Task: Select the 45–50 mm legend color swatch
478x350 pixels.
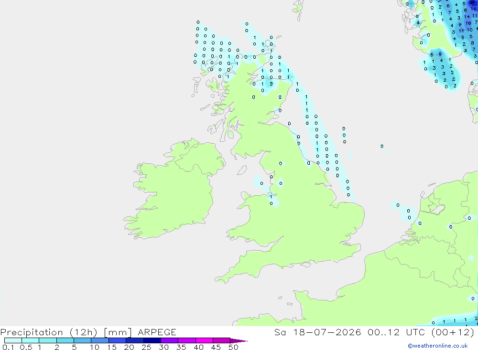Action: click(x=222, y=340)
